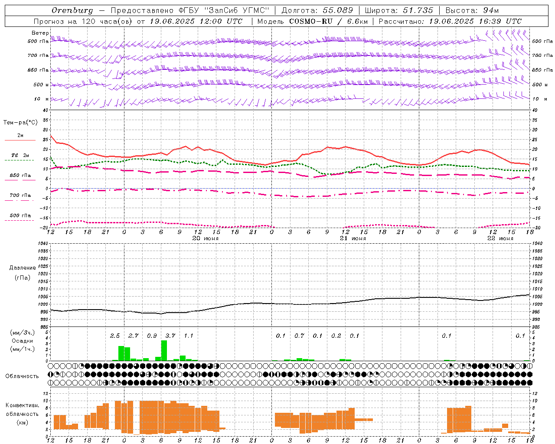Click the '0.7' three-hour precipitation value

pyautogui.click(x=299, y=336)
